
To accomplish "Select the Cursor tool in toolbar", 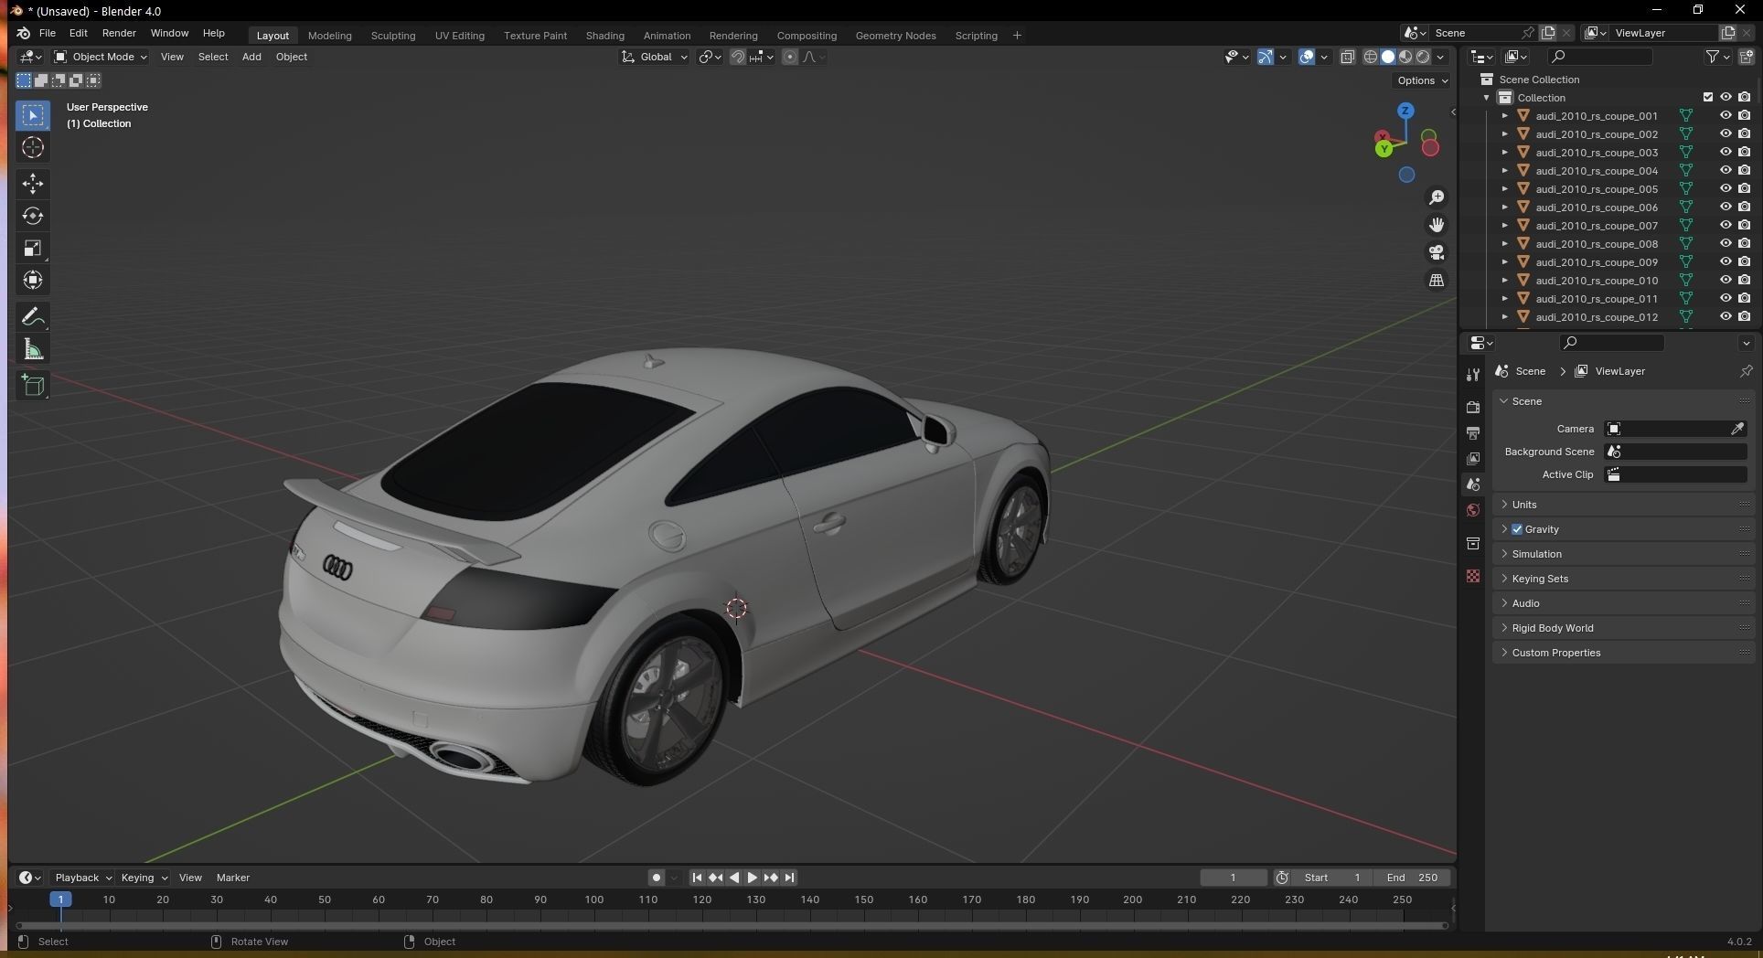I will coord(33,148).
